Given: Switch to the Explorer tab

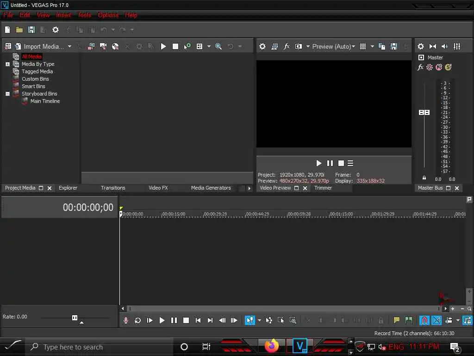Looking at the screenshot, I should [x=68, y=188].
